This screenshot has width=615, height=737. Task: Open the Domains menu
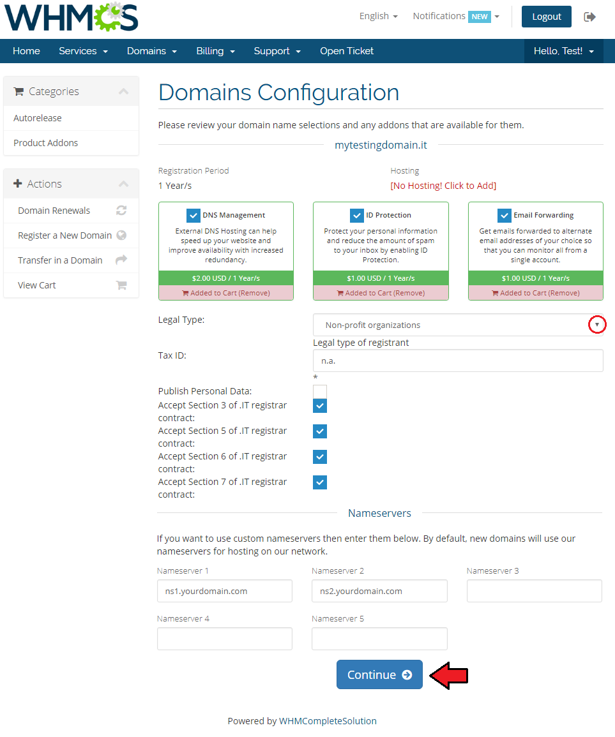click(x=152, y=51)
